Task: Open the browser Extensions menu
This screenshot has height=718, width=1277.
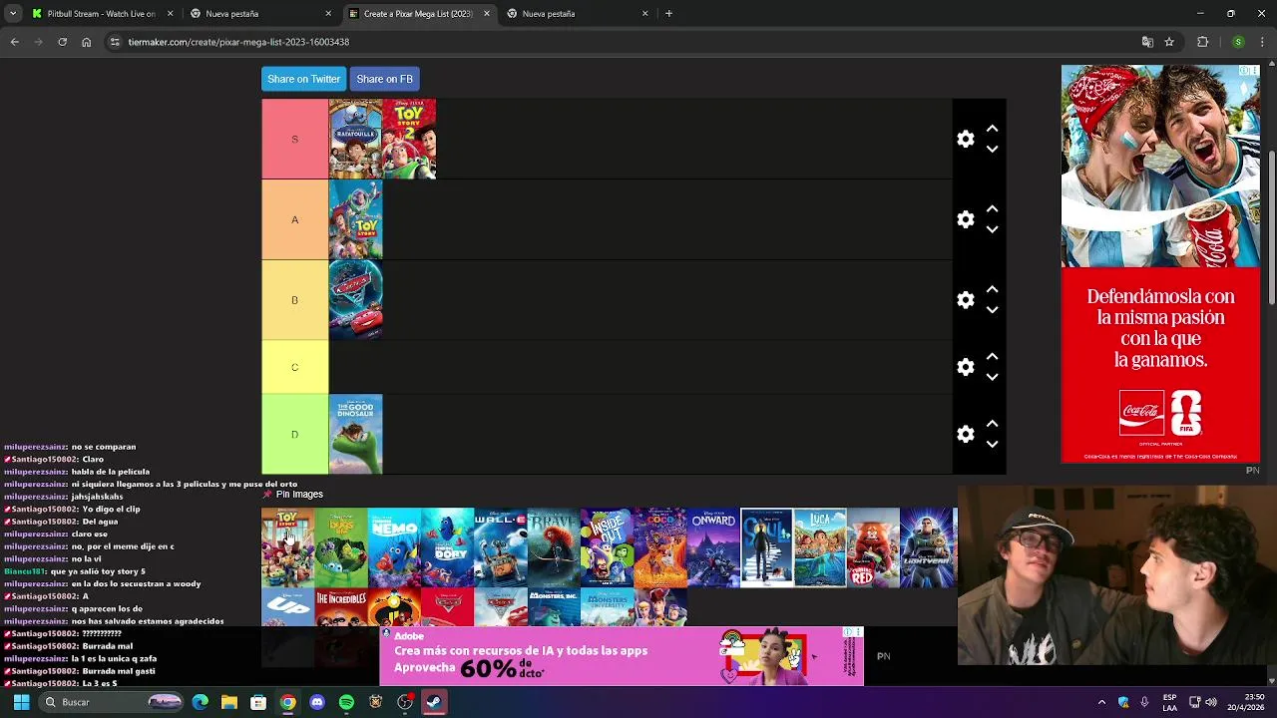Action: (x=1202, y=42)
